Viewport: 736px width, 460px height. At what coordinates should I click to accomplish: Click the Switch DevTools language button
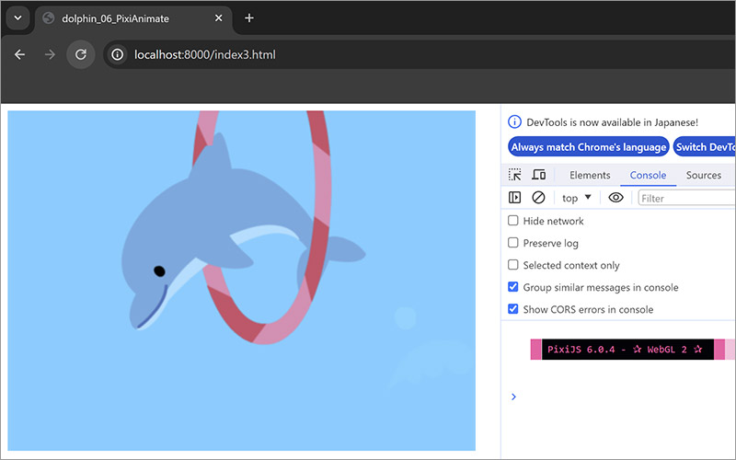[705, 147]
